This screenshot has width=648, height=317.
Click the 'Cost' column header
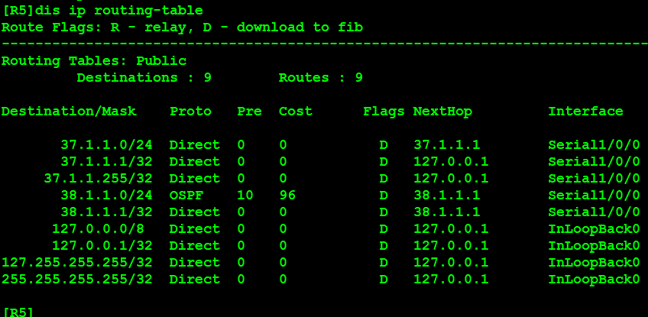click(296, 112)
